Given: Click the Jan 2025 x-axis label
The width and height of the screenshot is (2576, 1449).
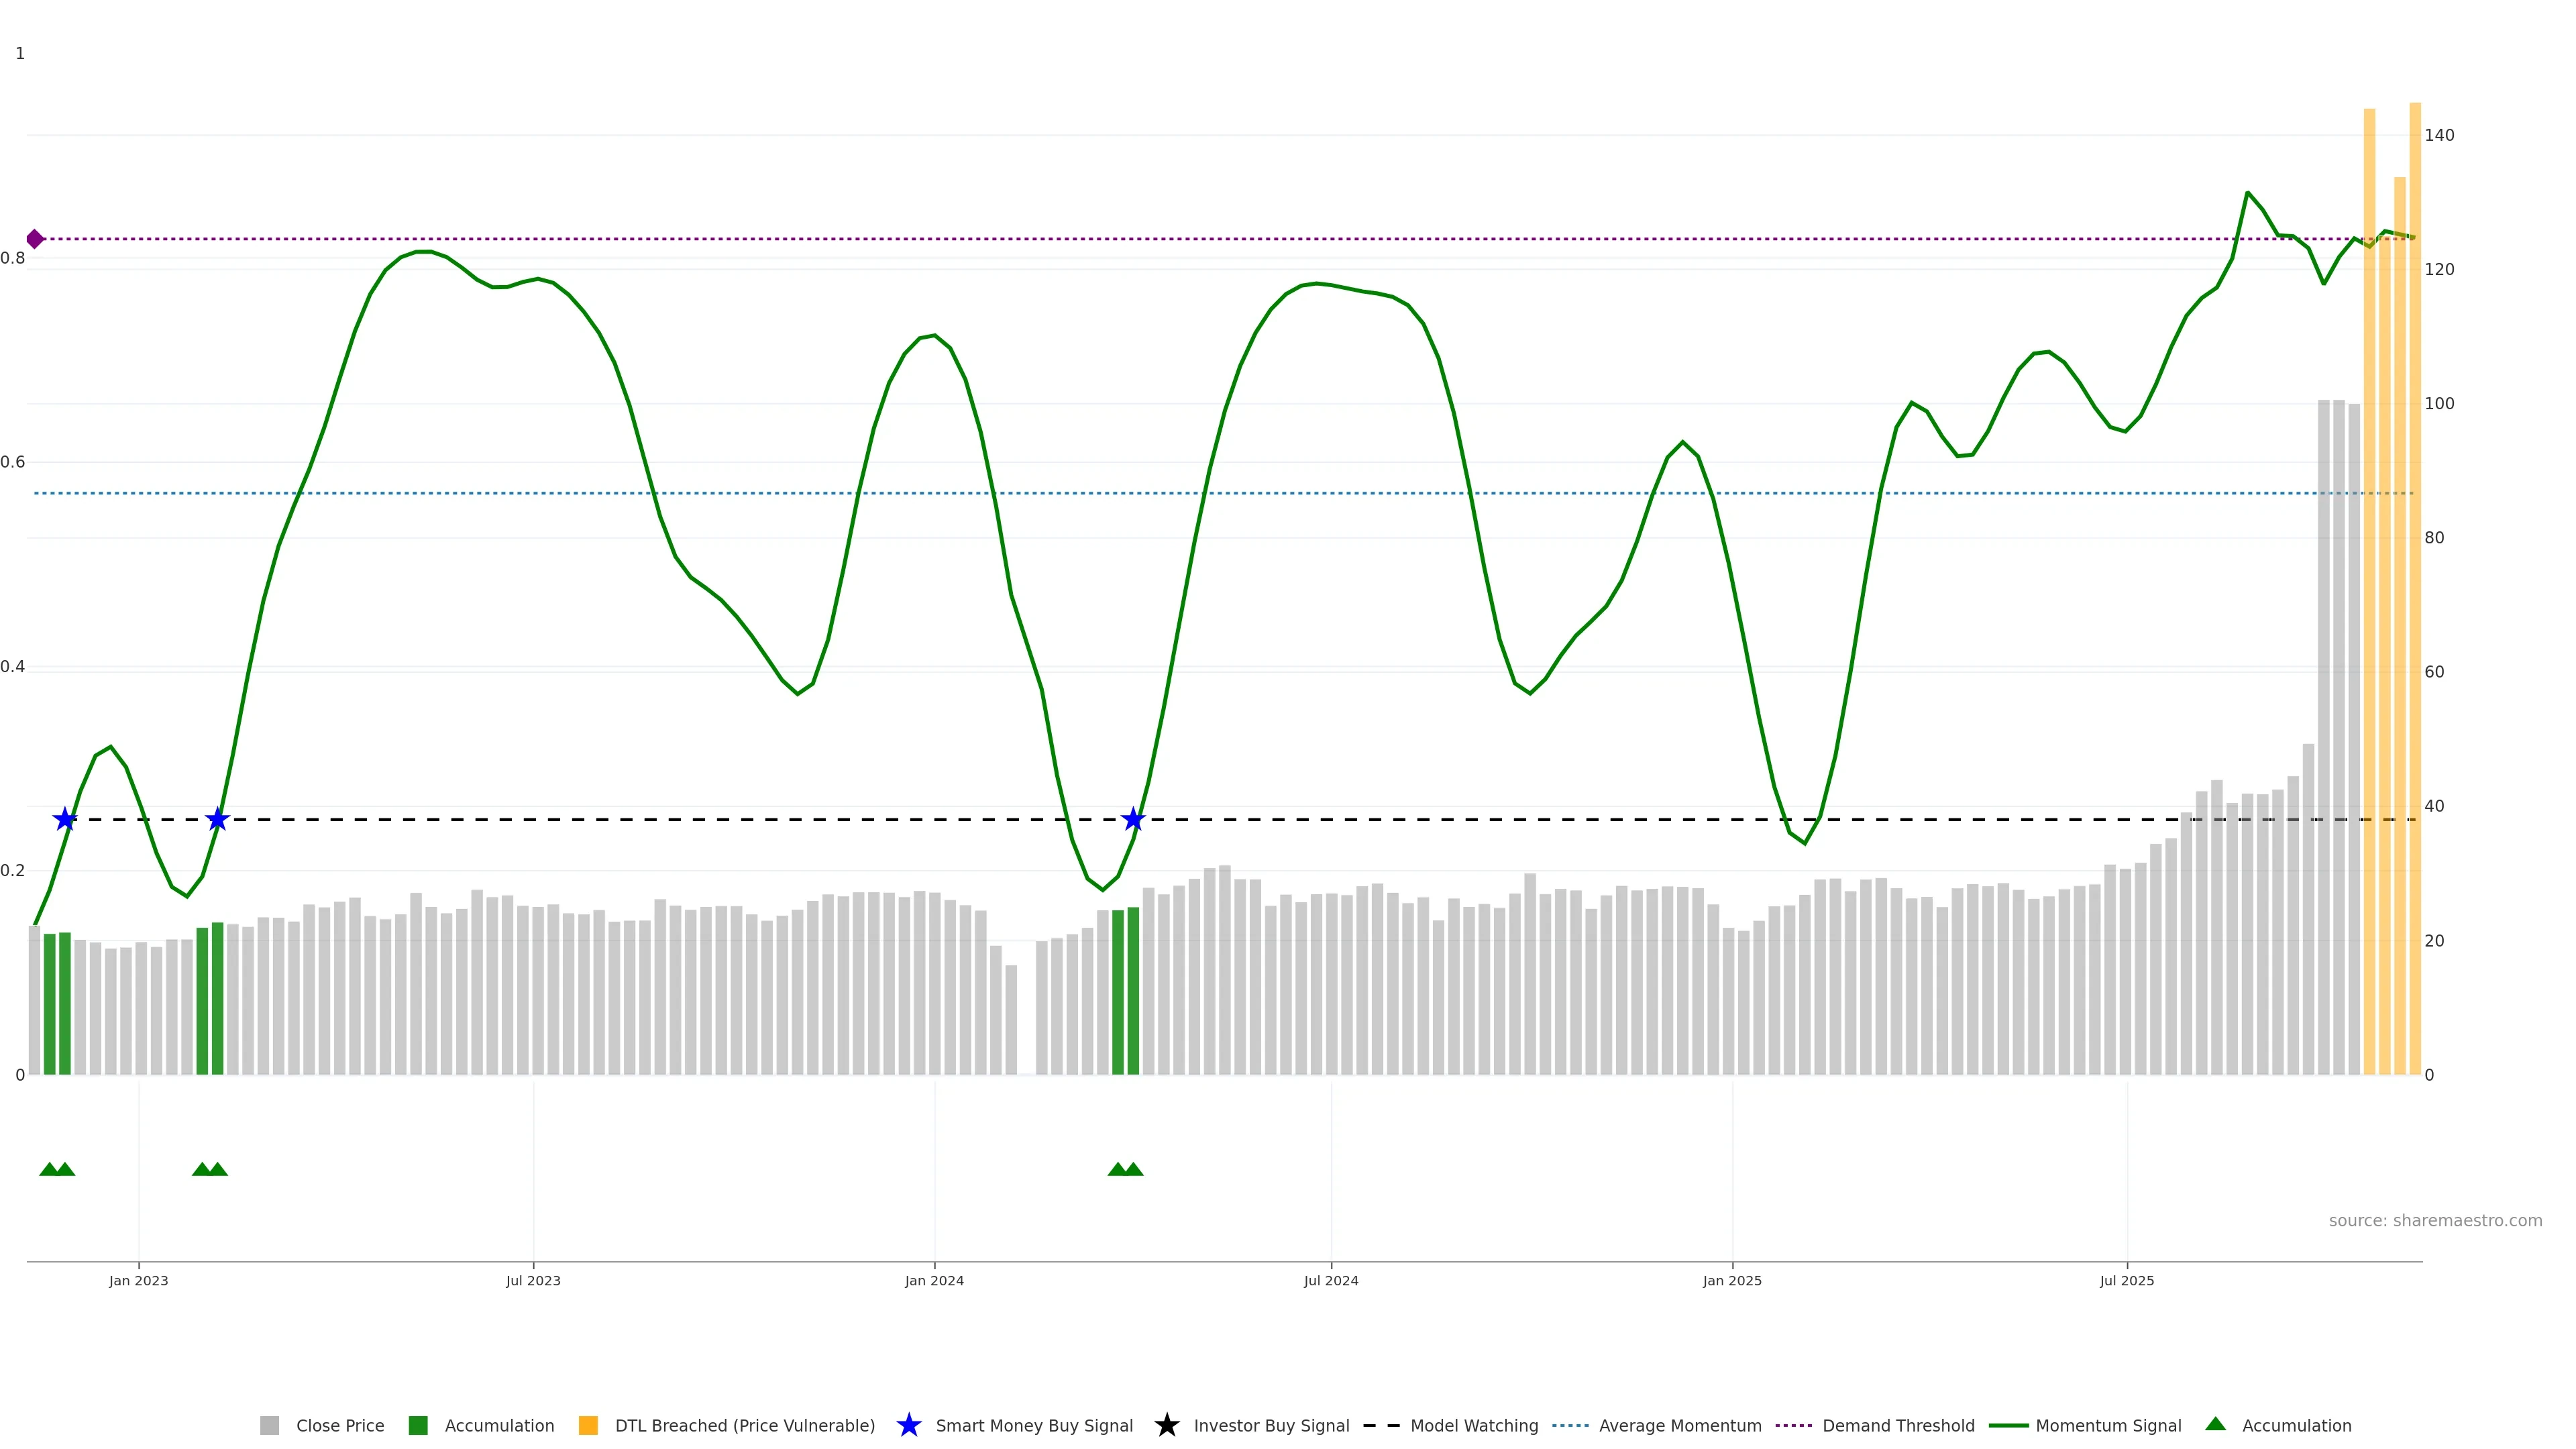Looking at the screenshot, I should pos(1732,1281).
